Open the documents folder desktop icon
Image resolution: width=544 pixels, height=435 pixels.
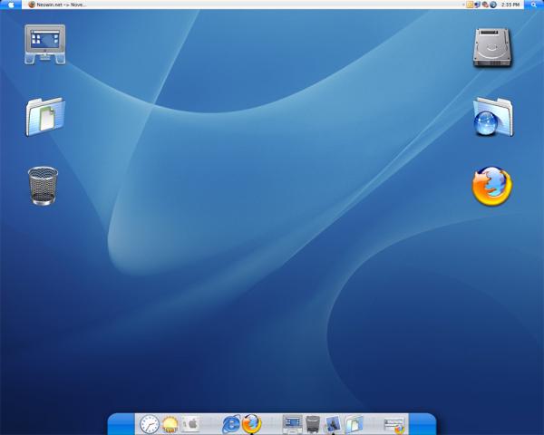[45, 117]
